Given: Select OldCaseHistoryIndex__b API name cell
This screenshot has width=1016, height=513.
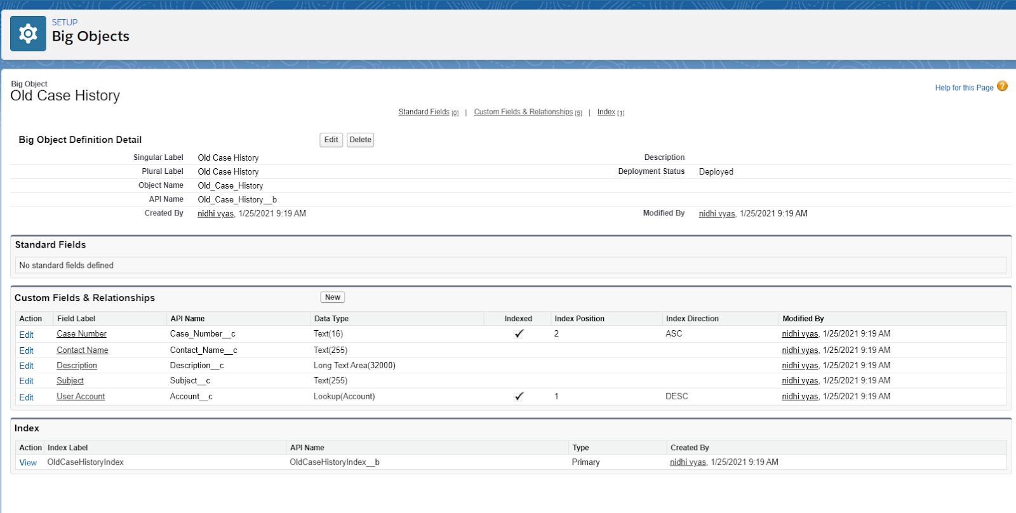Looking at the screenshot, I should 335,462.
